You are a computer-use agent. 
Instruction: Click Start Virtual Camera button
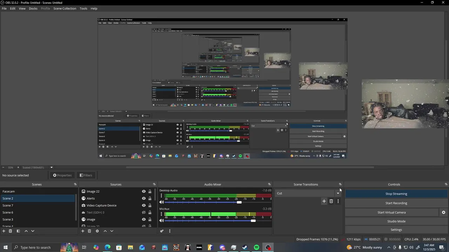(x=391, y=212)
